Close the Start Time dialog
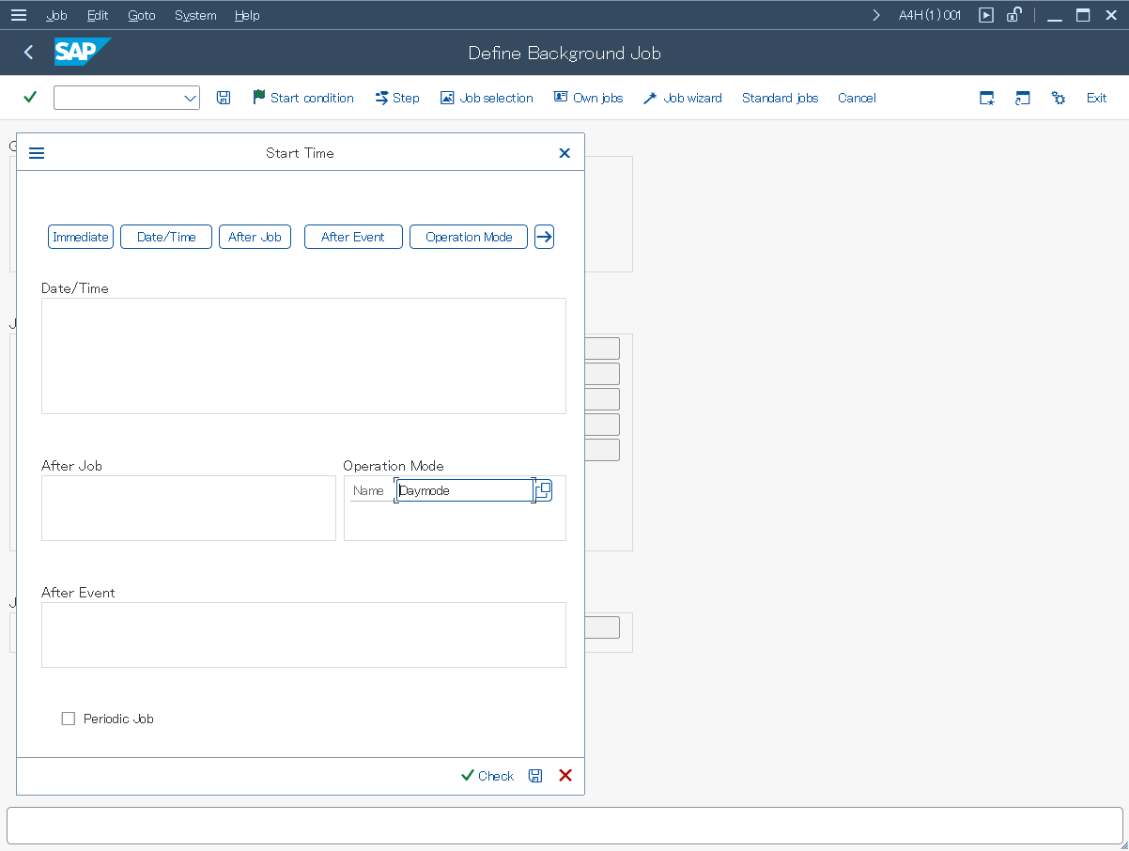 point(564,153)
